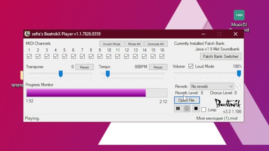269x151 pixels.
Task: Mute MIDI channel 9 checkbox
Action: point(100,56)
